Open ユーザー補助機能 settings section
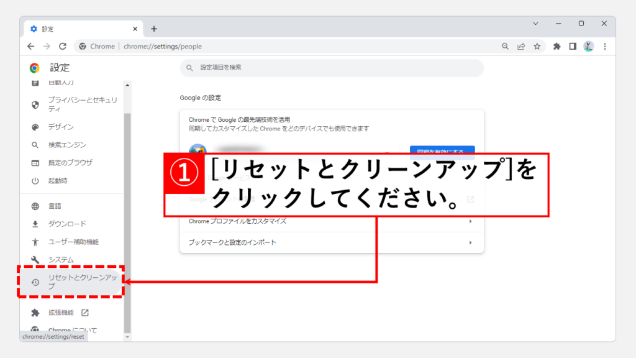Viewport: 636px width, 358px height. (72, 242)
